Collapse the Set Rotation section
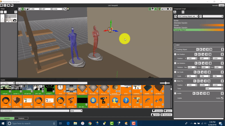Screen dimensions: 225x126 click(x=175, y=63)
